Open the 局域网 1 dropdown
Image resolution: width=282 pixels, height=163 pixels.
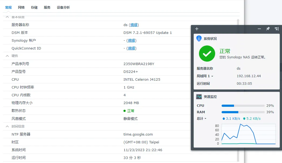pos(205,76)
